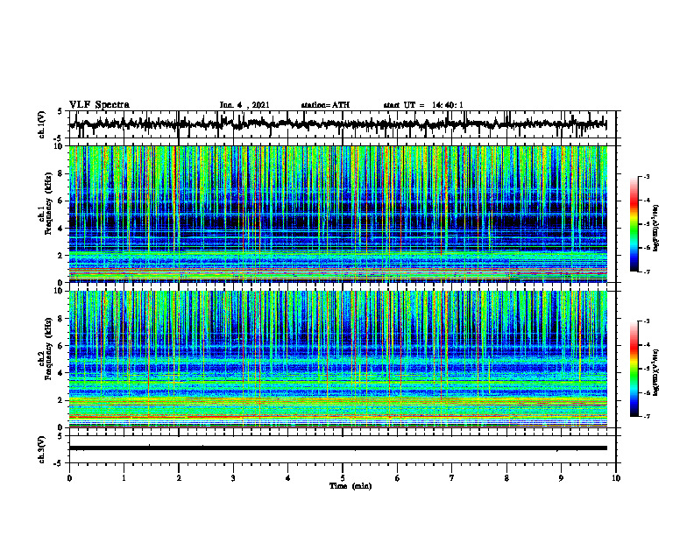The image size is (694, 536).
Task: Click the ch.3(V) axis label
Action: pyautogui.click(x=42, y=449)
